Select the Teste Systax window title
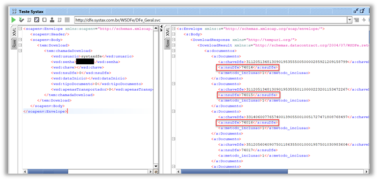This screenshot has height=180, width=378. 31,11
